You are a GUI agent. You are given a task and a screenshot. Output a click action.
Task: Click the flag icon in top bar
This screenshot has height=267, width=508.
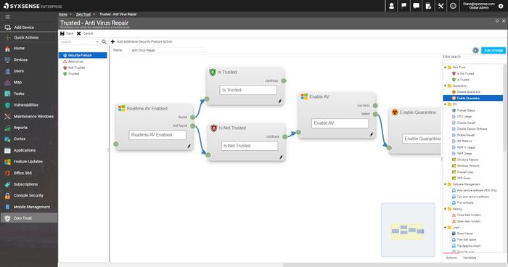[x=403, y=6]
